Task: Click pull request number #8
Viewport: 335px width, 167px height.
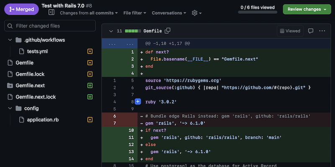Action: (x=89, y=6)
